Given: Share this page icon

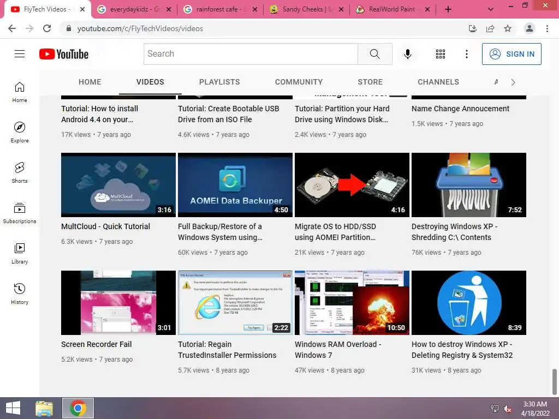Looking at the screenshot, I should (x=490, y=28).
